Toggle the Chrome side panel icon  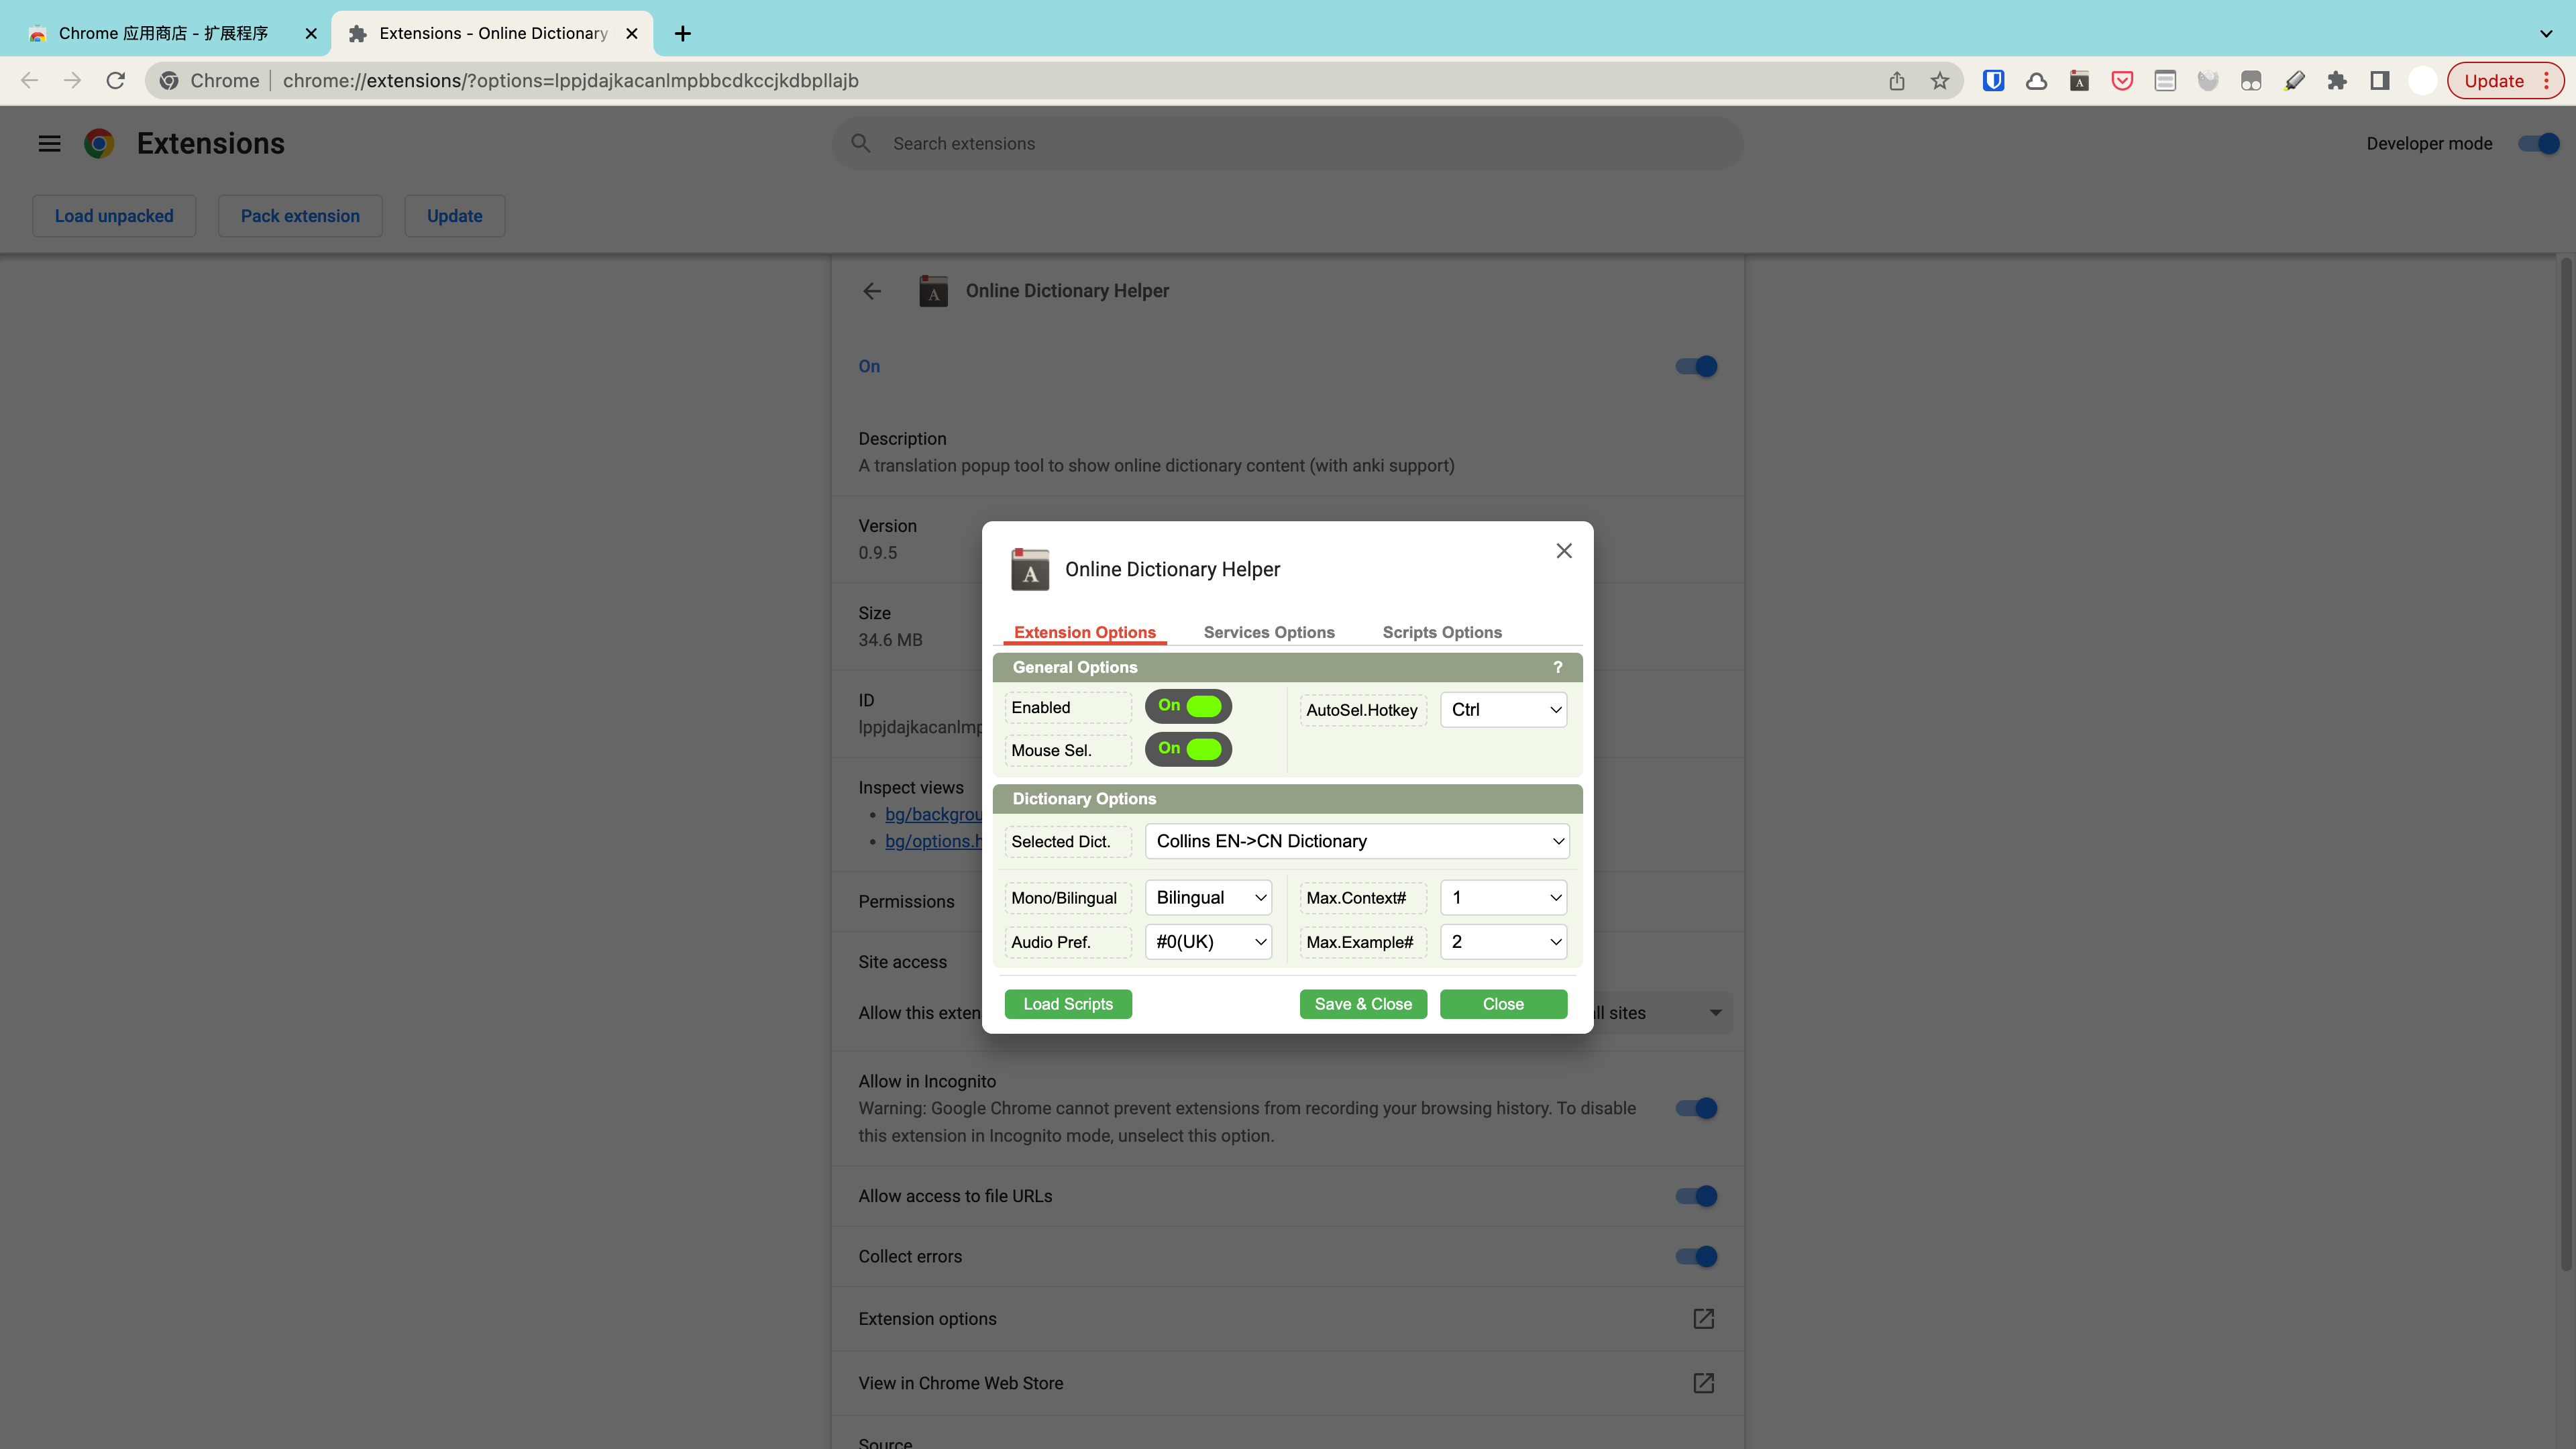pyautogui.click(x=2380, y=81)
